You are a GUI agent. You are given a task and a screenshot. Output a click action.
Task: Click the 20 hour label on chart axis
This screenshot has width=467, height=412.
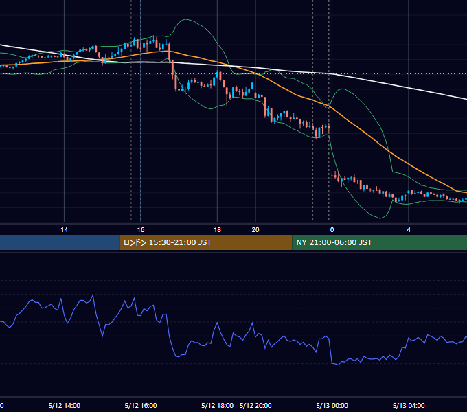tap(255, 230)
